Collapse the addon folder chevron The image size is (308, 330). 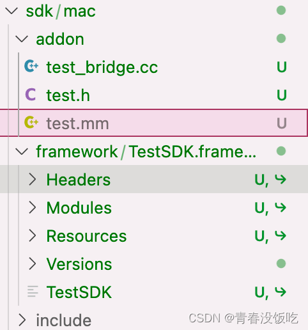point(22,39)
